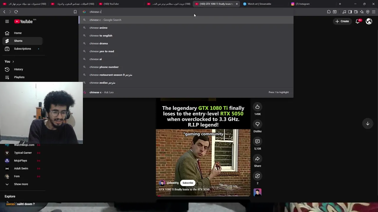
Task: Dislike the short with thumbs down icon
Action: pos(258,124)
